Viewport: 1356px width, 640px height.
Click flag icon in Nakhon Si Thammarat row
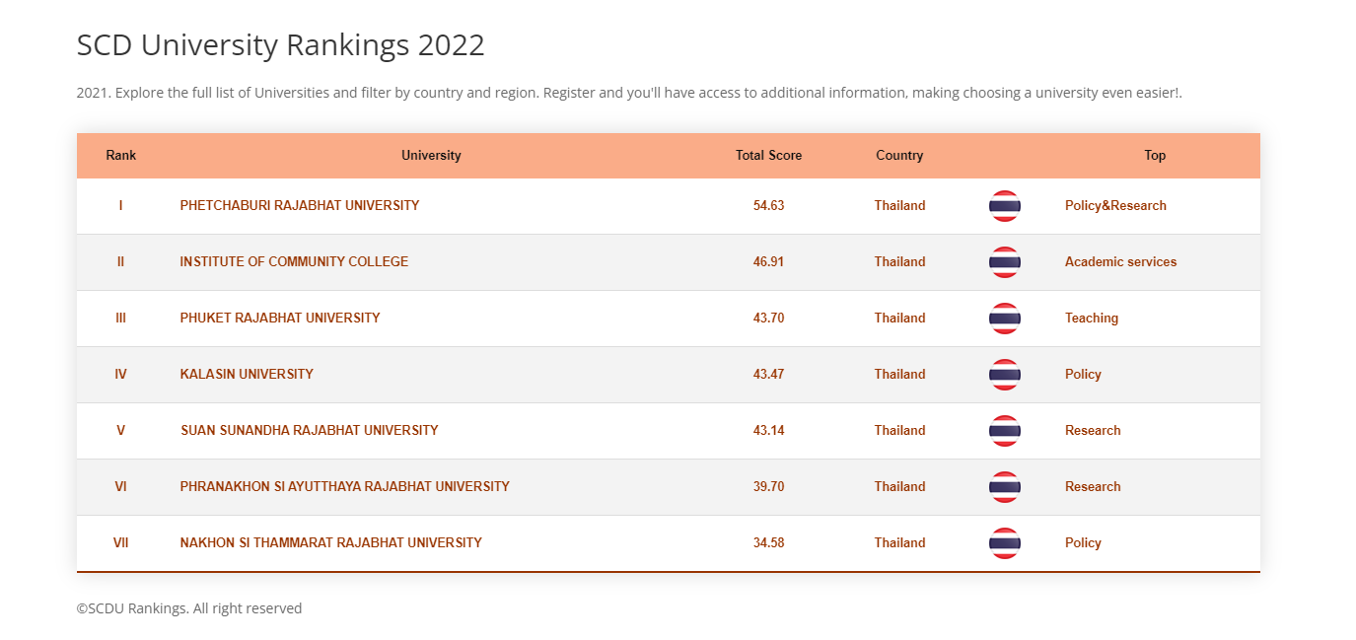(1004, 543)
